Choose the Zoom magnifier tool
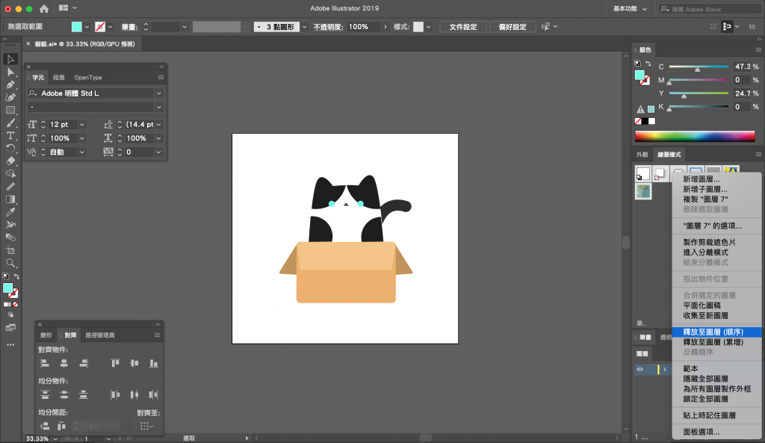Screen dimensions: 765x443 point(10,263)
